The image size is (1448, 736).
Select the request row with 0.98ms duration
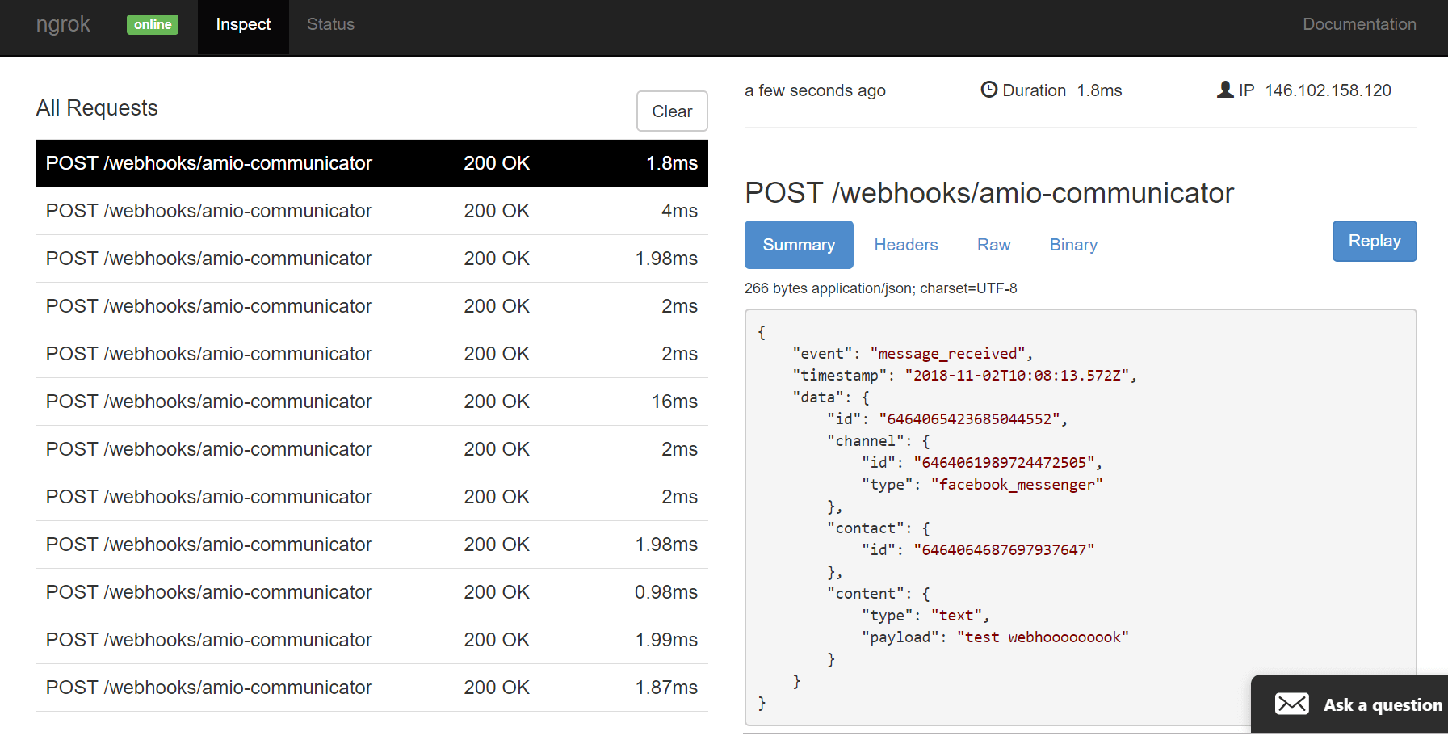point(372,592)
